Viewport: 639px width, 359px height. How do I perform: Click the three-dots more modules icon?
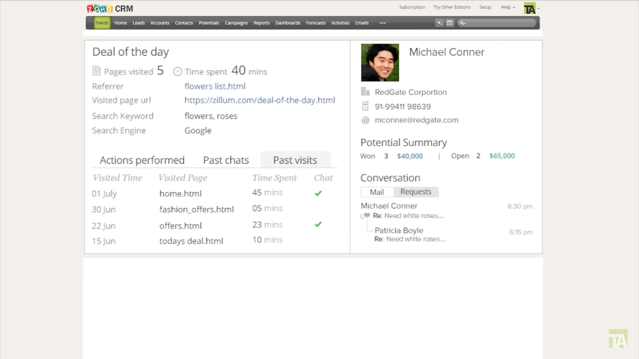(x=383, y=23)
